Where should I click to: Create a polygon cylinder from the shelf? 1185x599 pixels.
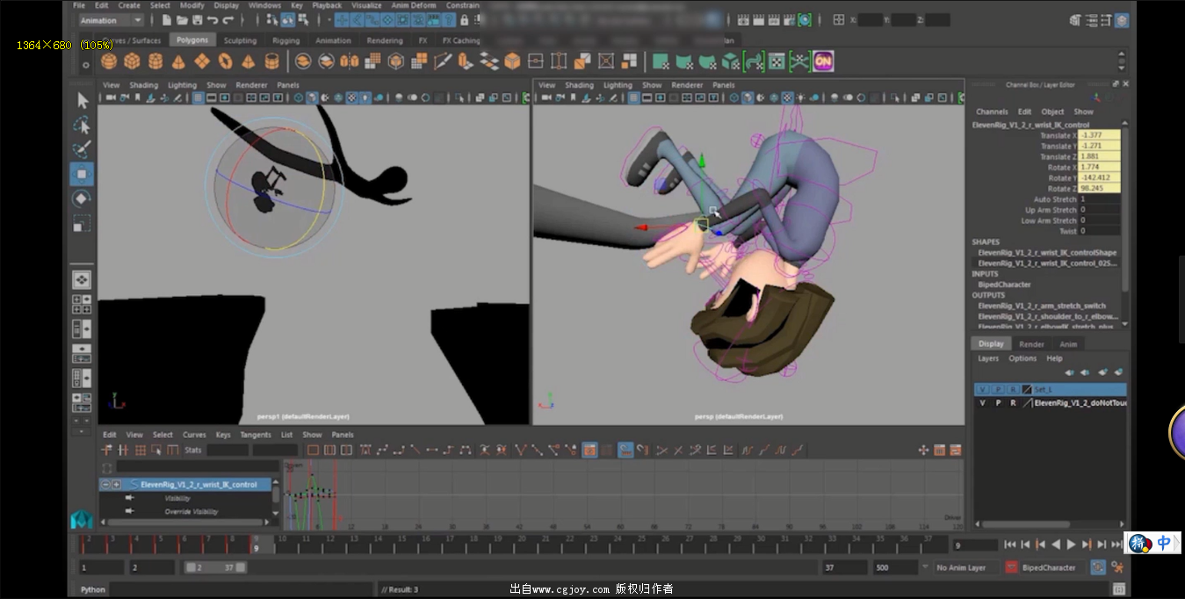click(x=155, y=61)
